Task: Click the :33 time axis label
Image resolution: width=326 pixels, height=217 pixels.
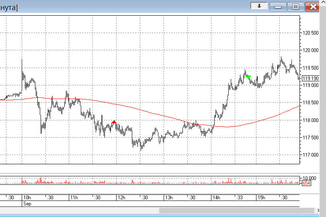Action: (240, 198)
